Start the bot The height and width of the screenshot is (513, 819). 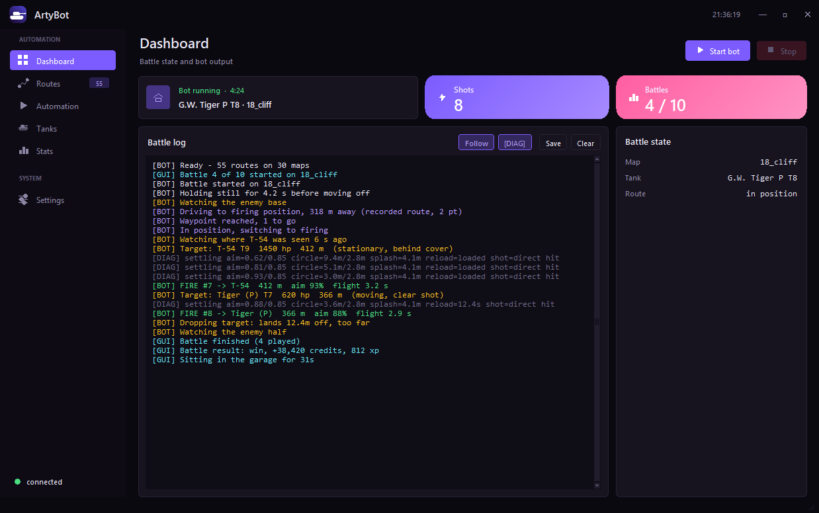click(x=718, y=51)
